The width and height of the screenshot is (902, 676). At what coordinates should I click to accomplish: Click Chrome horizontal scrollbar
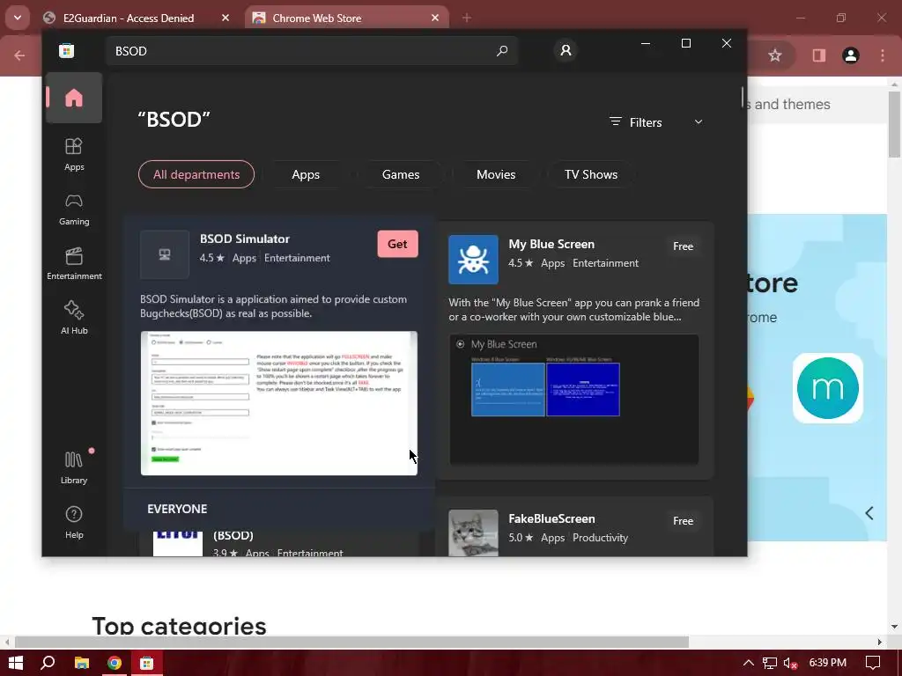pyautogui.click(x=351, y=642)
